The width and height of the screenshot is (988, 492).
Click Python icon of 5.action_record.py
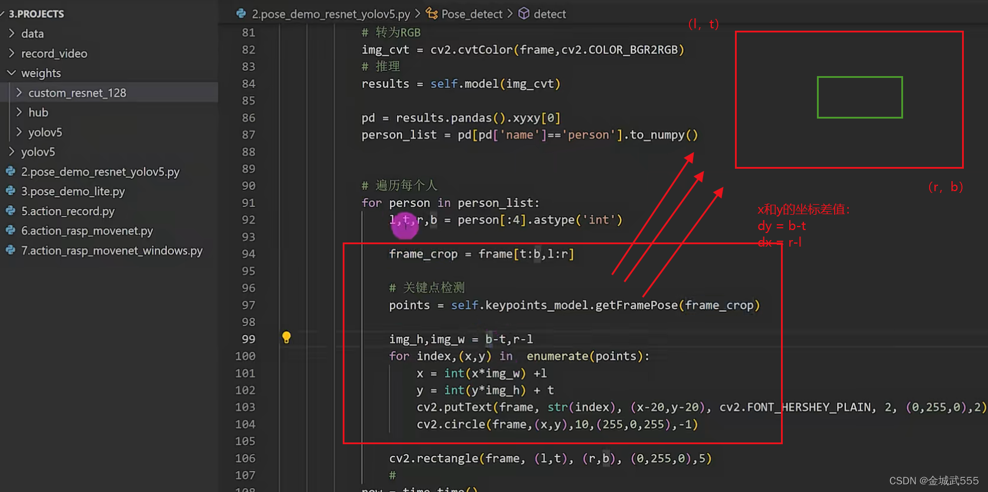[x=11, y=211]
